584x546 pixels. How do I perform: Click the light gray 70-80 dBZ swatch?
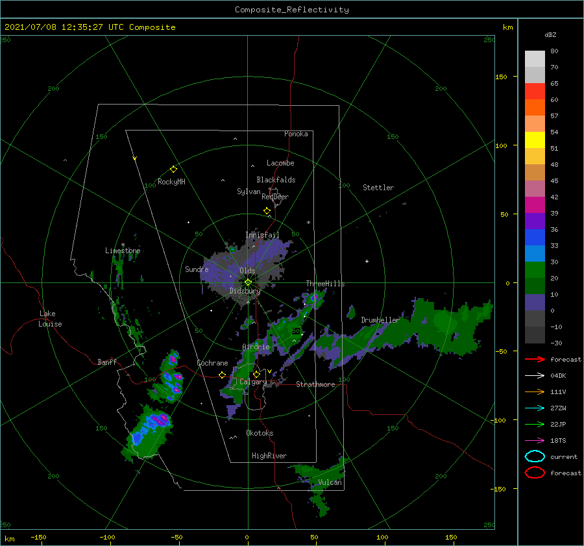535,59
